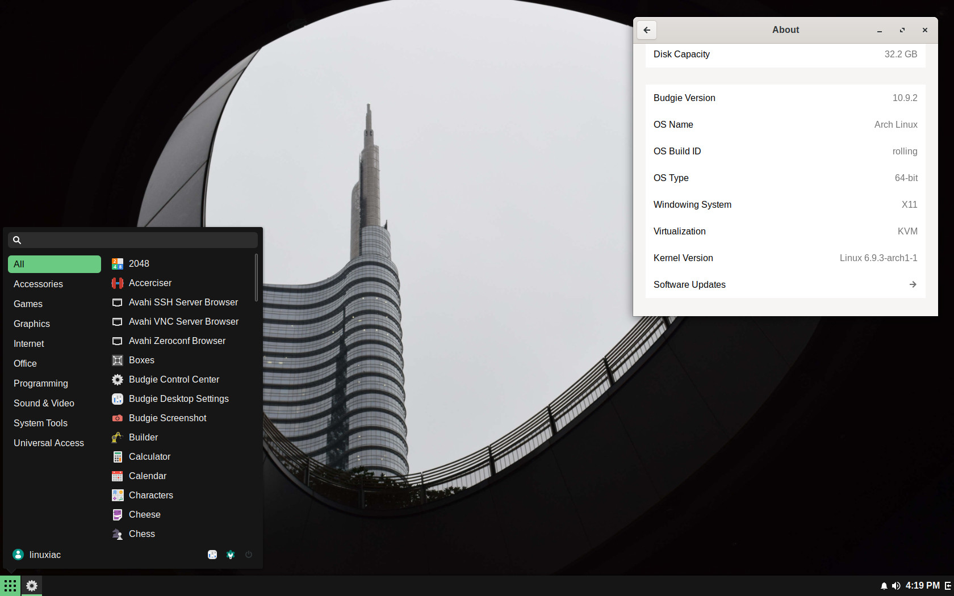Show the System Tools category

click(55, 423)
